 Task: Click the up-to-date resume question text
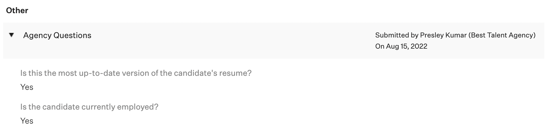tap(136, 73)
